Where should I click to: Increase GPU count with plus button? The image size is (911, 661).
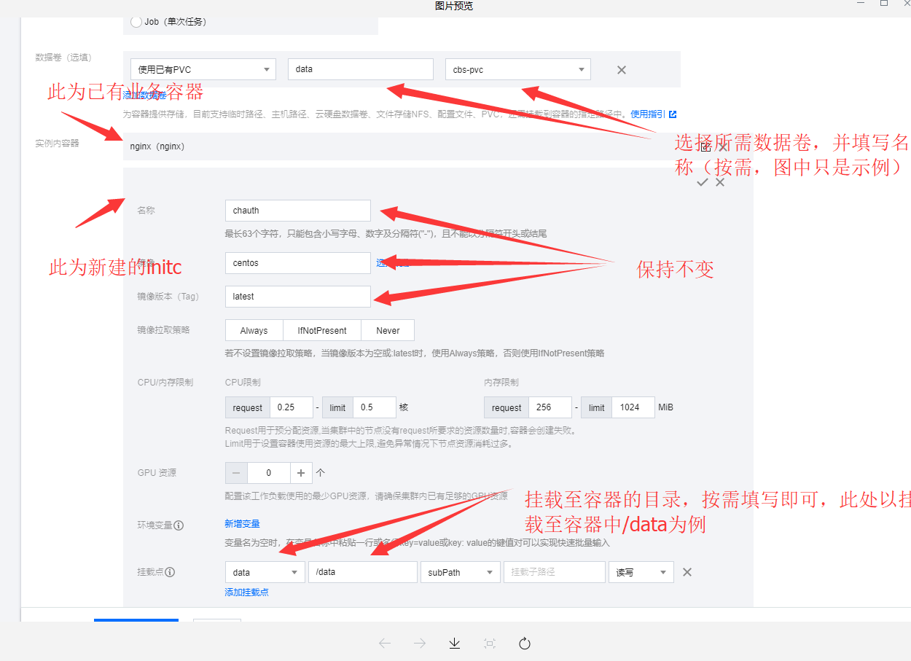click(301, 473)
